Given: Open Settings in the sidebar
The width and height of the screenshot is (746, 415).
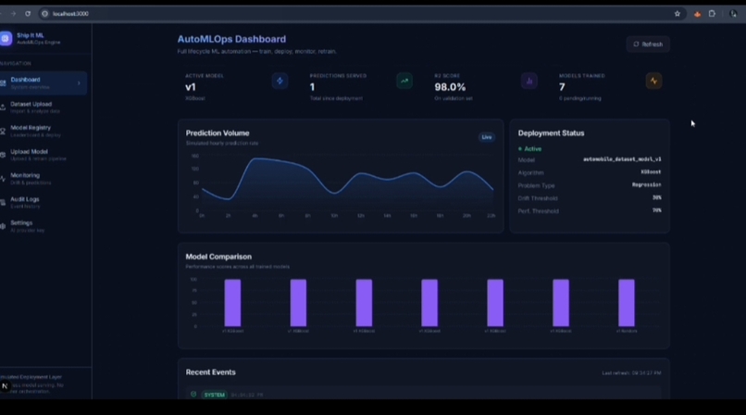Looking at the screenshot, I should (x=44, y=226).
